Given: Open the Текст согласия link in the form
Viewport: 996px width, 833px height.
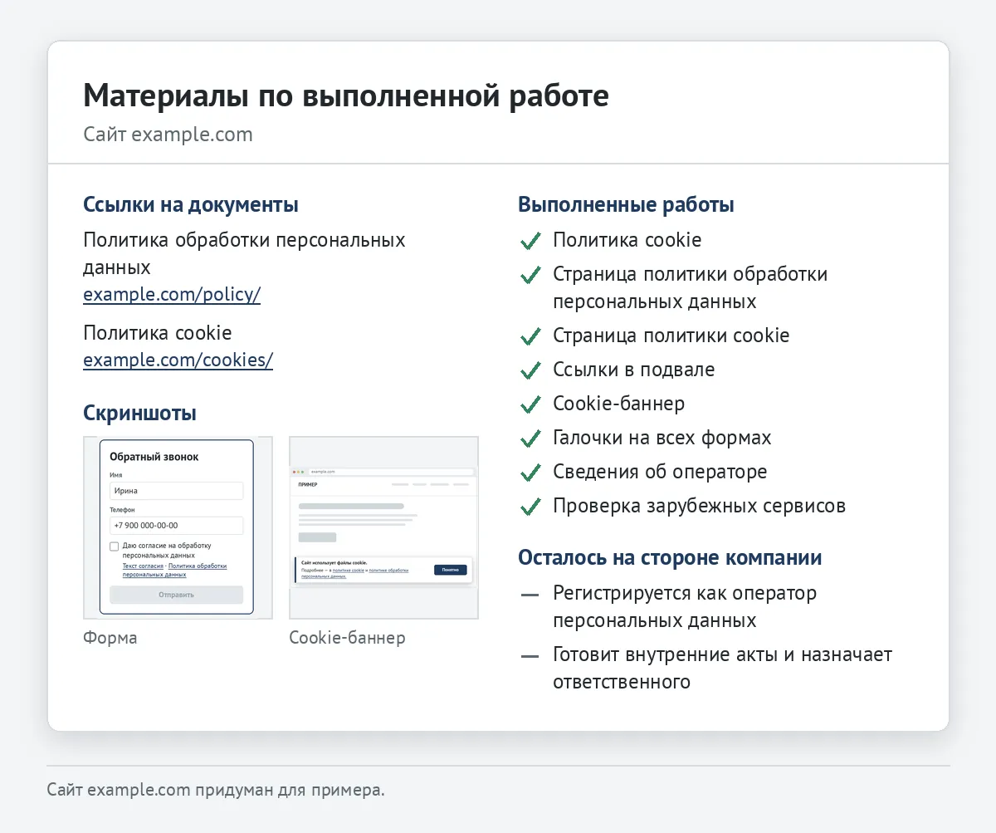Looking at the screenshot, I should 143,566.
